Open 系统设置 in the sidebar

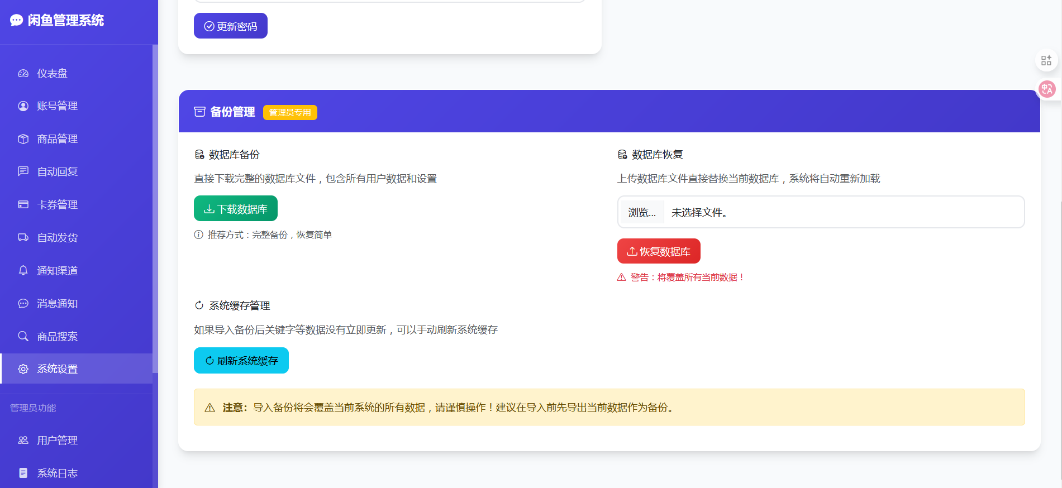pos(57,369)
